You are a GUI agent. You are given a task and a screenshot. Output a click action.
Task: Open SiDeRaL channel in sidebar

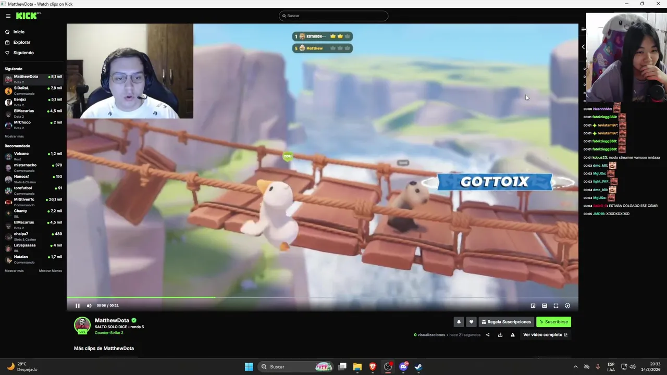click(33, 91)
